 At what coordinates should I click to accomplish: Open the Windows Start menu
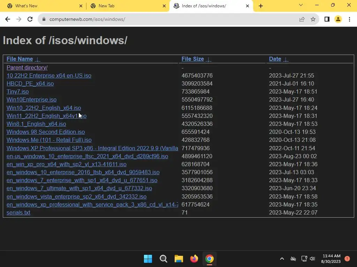point(148,259)
